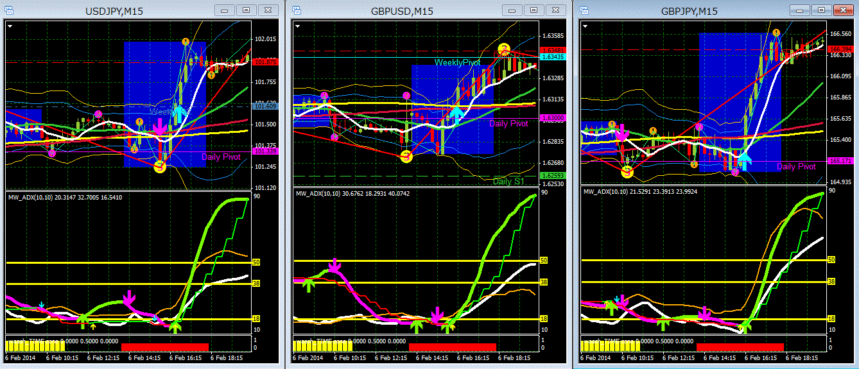Click the red session bar under GBPJPY chart
This screenshot has height=369, width=859.
(x=740, y=347)
